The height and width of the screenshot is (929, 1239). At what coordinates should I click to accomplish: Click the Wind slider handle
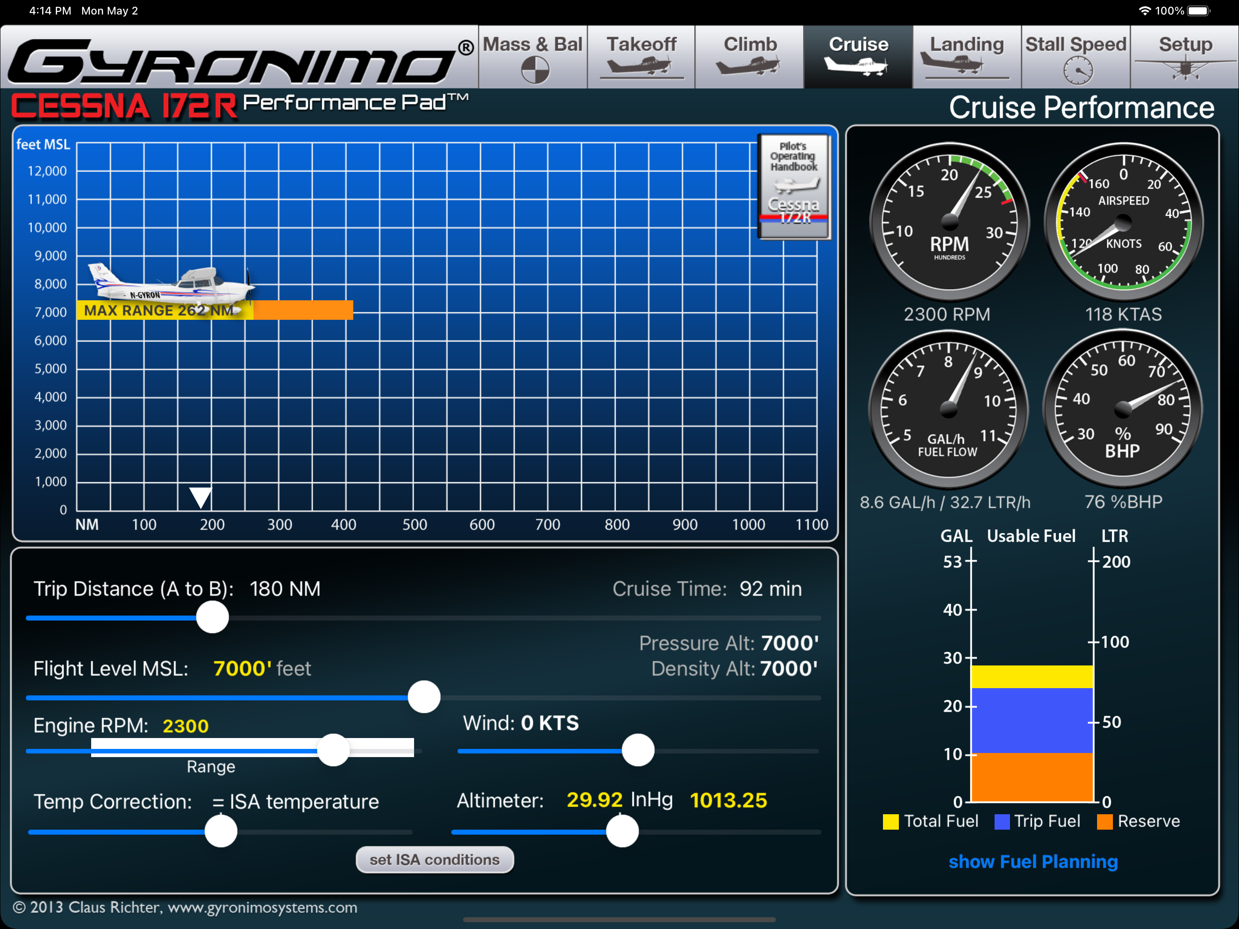click(x=638, y=750)
